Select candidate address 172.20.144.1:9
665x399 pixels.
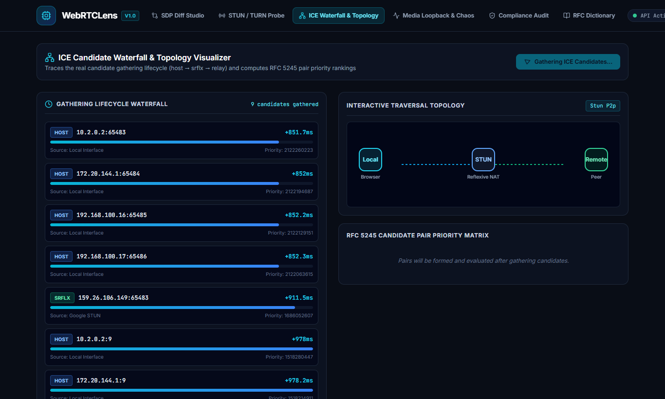click(x=101, y=381)
